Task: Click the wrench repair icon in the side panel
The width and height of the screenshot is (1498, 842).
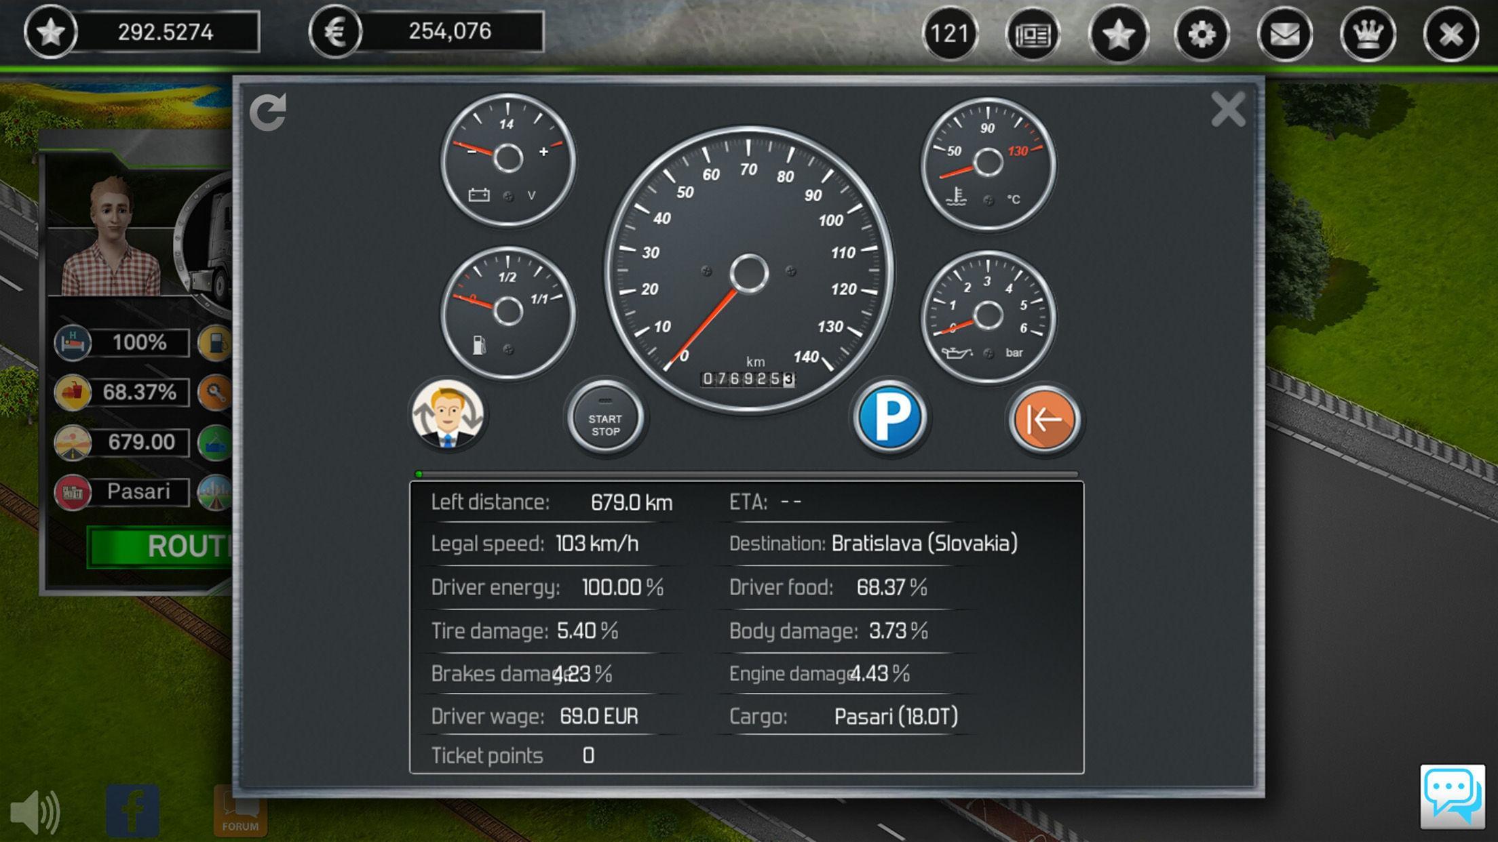Action: click(x=215, y=392)
